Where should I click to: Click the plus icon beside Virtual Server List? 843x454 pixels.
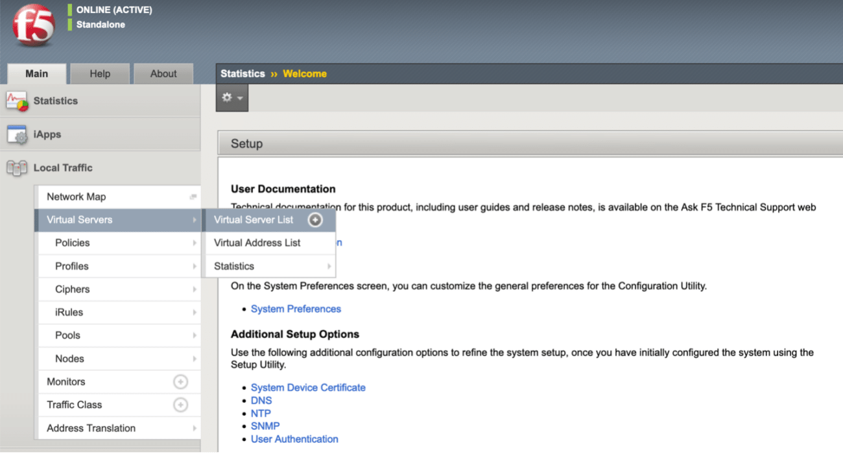click(315, 220)
